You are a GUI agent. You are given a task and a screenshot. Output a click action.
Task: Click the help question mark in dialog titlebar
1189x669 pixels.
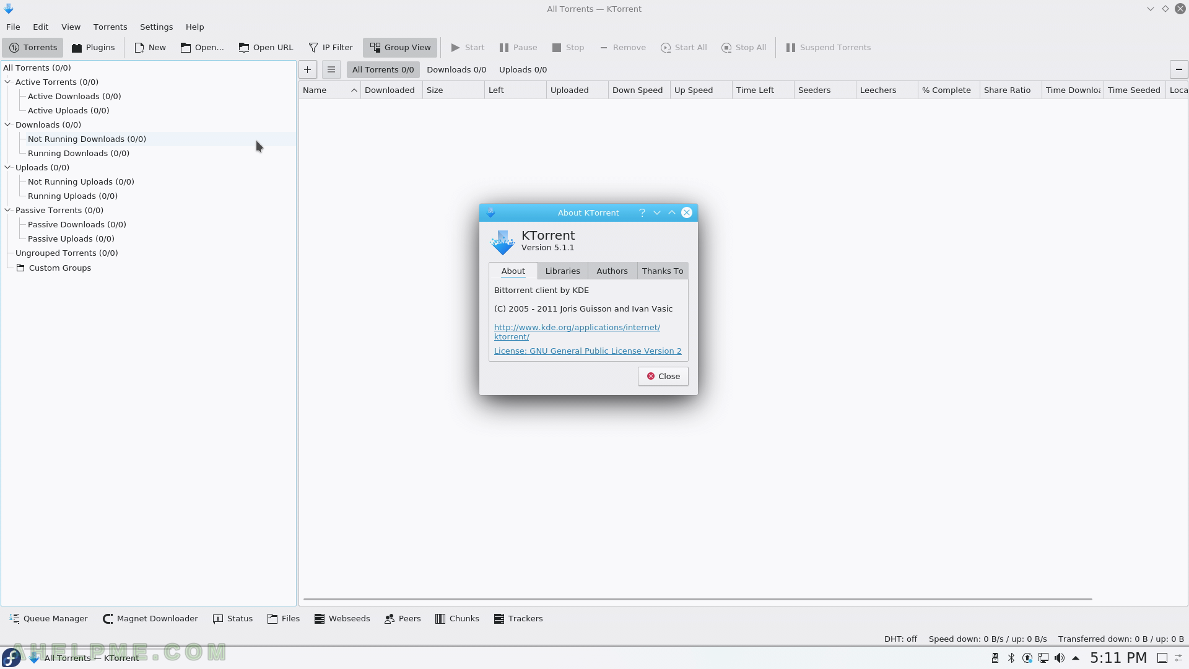[x=642, y=212]
